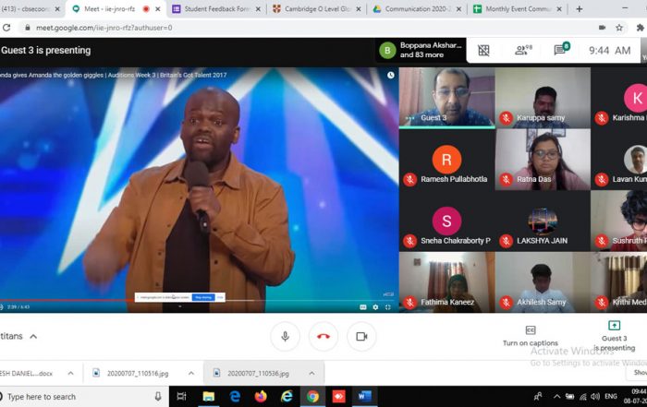Expand the titans meeting details chevron

pyautogui.click(x=33, y=337)
